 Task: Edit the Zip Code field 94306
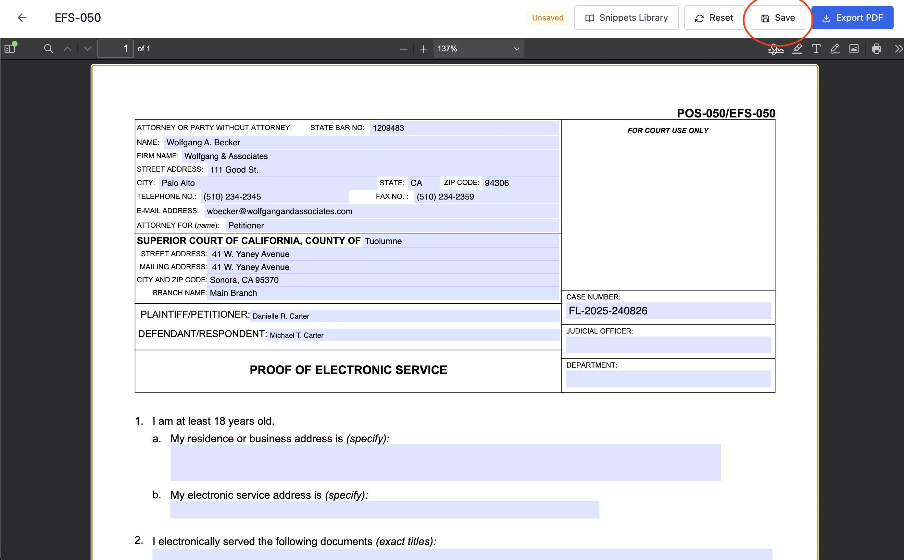[x=521, y=183]
